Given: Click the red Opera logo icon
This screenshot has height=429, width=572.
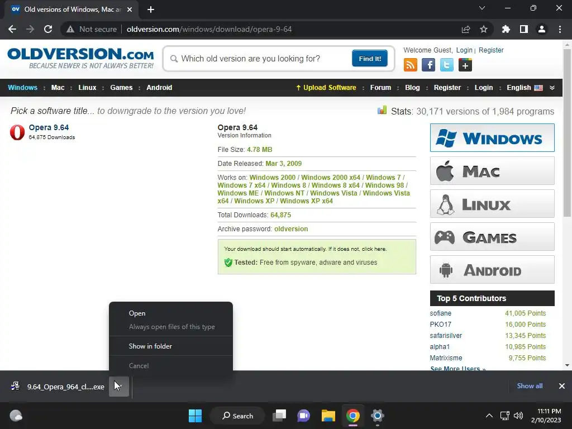Looking at the screenshot, I should click(x=17, y=132).
